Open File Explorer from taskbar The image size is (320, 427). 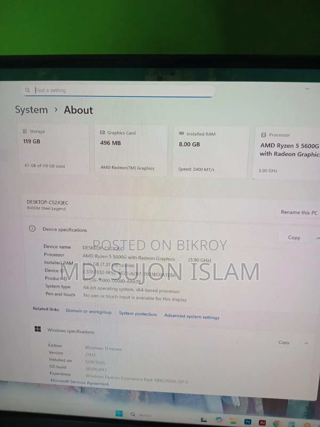(234, 421)
